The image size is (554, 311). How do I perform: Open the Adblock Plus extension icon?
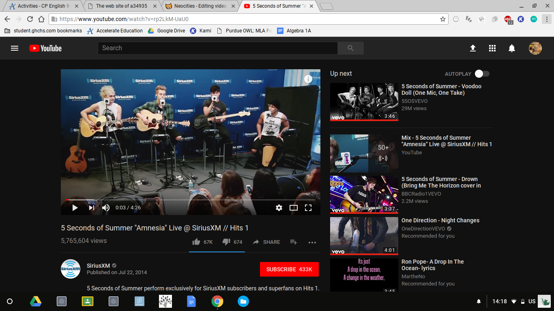click(508, 19)
